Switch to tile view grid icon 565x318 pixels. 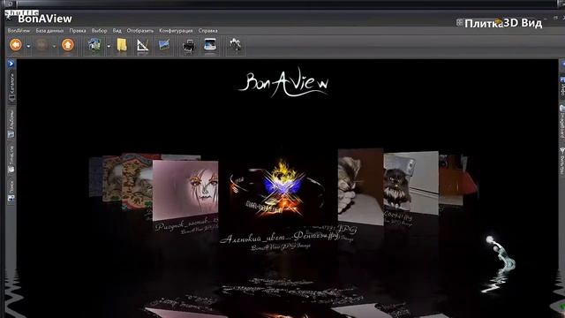(459, 22)
